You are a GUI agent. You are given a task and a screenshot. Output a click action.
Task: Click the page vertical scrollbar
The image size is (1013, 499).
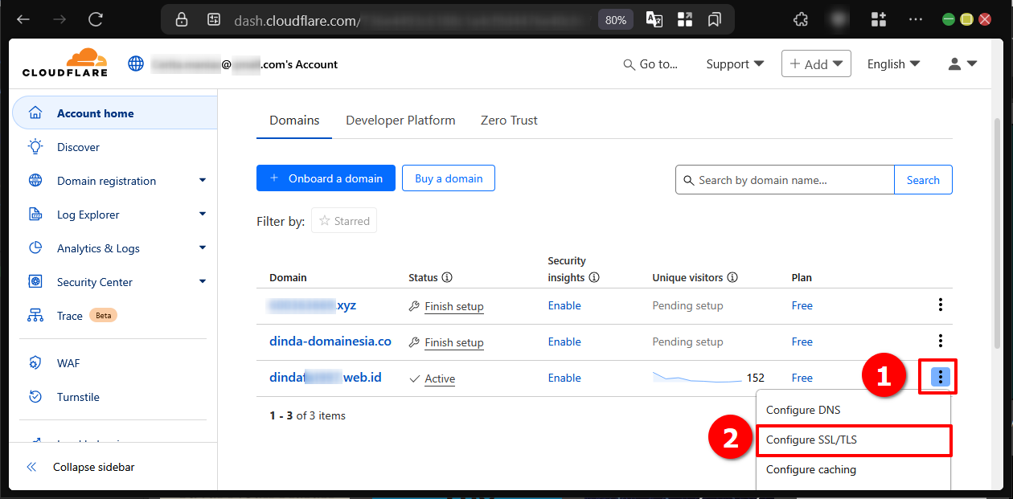pos(997,233)
